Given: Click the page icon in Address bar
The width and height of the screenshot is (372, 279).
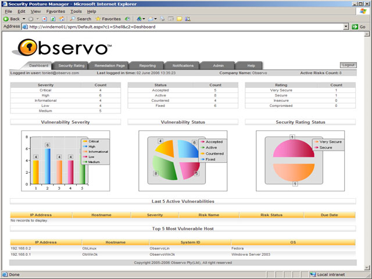Looking at the screenshot, I should click(x=25, y=27).
